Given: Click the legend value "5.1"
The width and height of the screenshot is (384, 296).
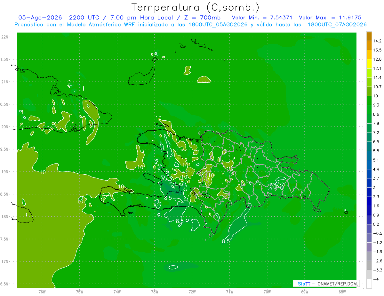Looking at the screenshot, I should coord(376,160).
